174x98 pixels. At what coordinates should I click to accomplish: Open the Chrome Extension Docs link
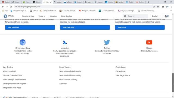pos(13,75)
